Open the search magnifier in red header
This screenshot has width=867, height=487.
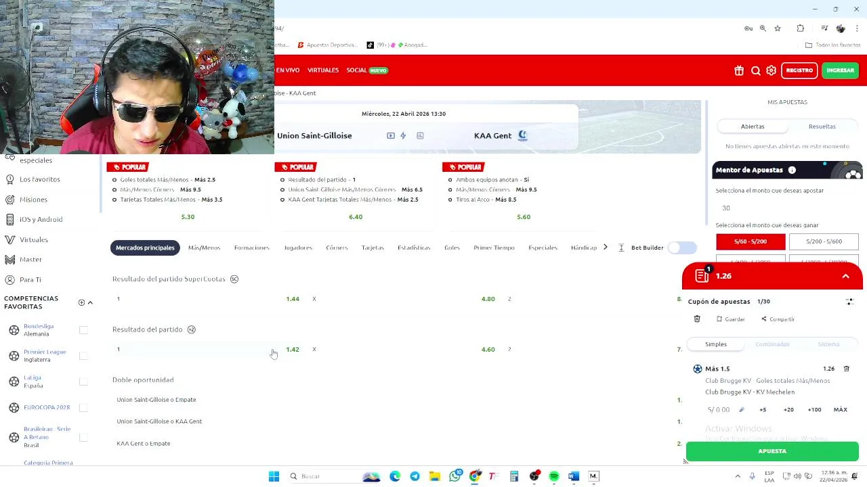(756, 70)
